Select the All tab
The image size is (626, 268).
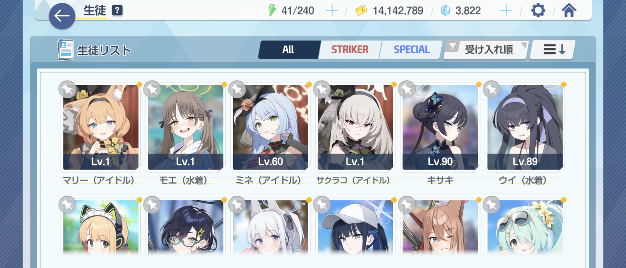pyautogui.click(x=288, y=50)
